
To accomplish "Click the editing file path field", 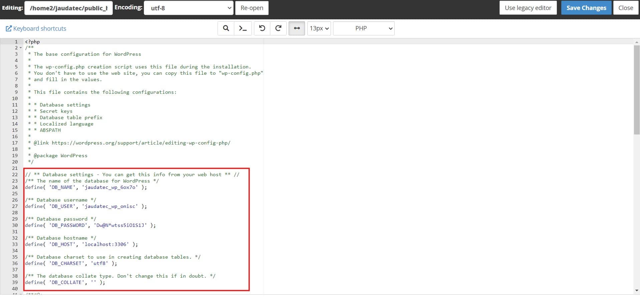I will pos(68,8).
